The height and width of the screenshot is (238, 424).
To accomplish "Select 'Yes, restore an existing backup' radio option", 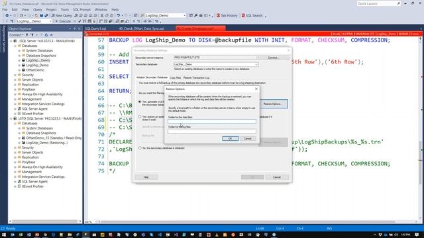I will pos(140,117).
